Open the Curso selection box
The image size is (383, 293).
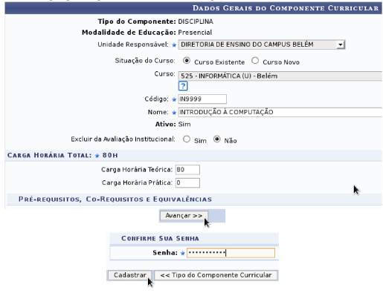click(x=280, y=76)
